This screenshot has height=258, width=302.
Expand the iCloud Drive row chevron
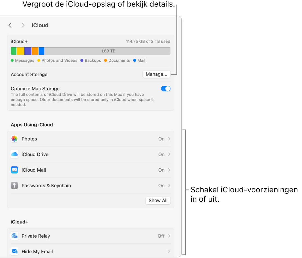click(169, 154)
